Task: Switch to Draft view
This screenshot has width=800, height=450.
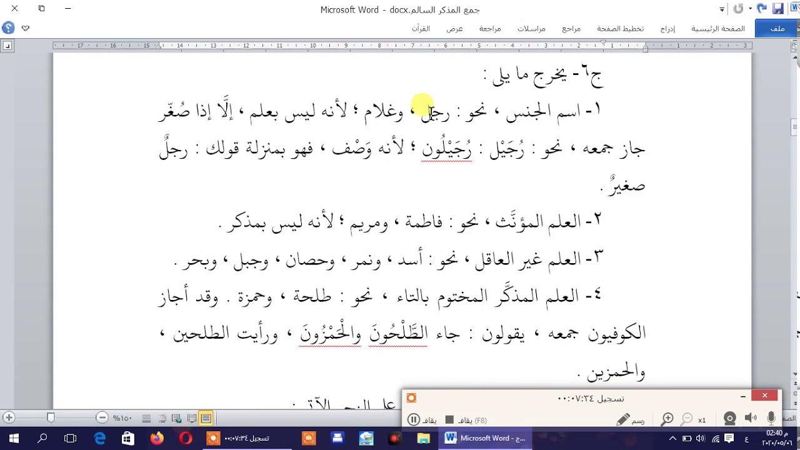Action: pyautogui.click(x=146, y=419)
